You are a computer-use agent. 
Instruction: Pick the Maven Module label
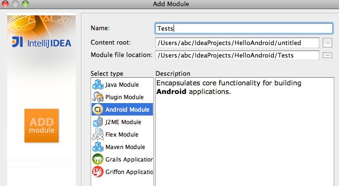click(x=125, y=147)
